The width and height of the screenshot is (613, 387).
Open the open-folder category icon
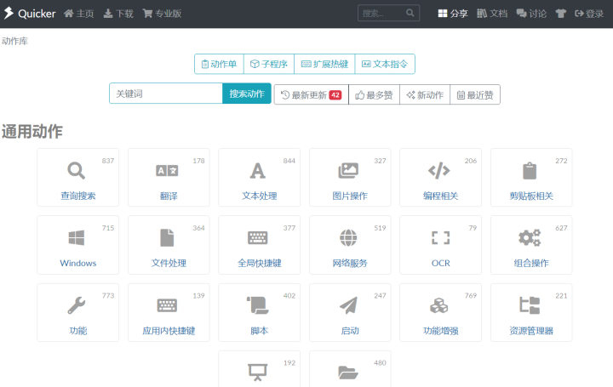pos(348,373)
